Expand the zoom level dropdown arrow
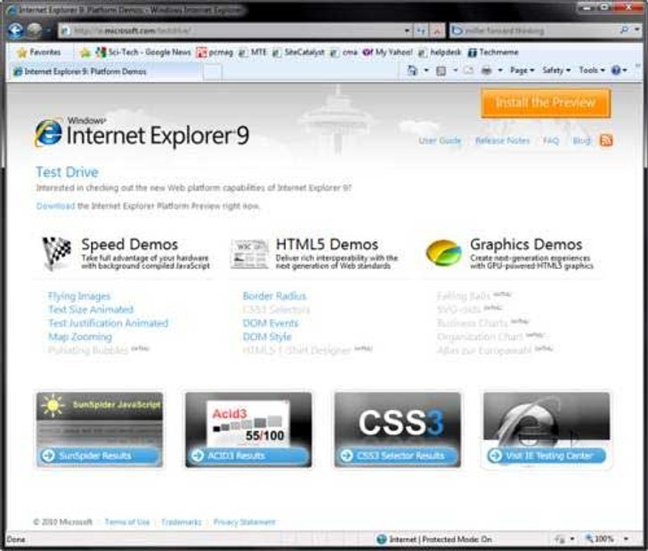This screenshot has width=648, height=551. (627, 539)
